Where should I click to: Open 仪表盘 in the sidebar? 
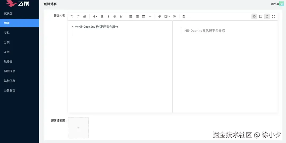coord(20,13)
